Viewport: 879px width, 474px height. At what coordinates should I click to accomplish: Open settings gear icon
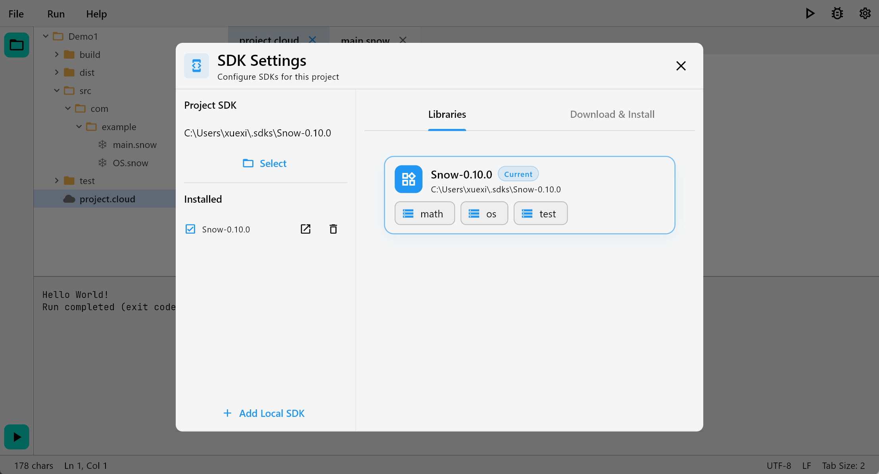(x=865, y=13)
